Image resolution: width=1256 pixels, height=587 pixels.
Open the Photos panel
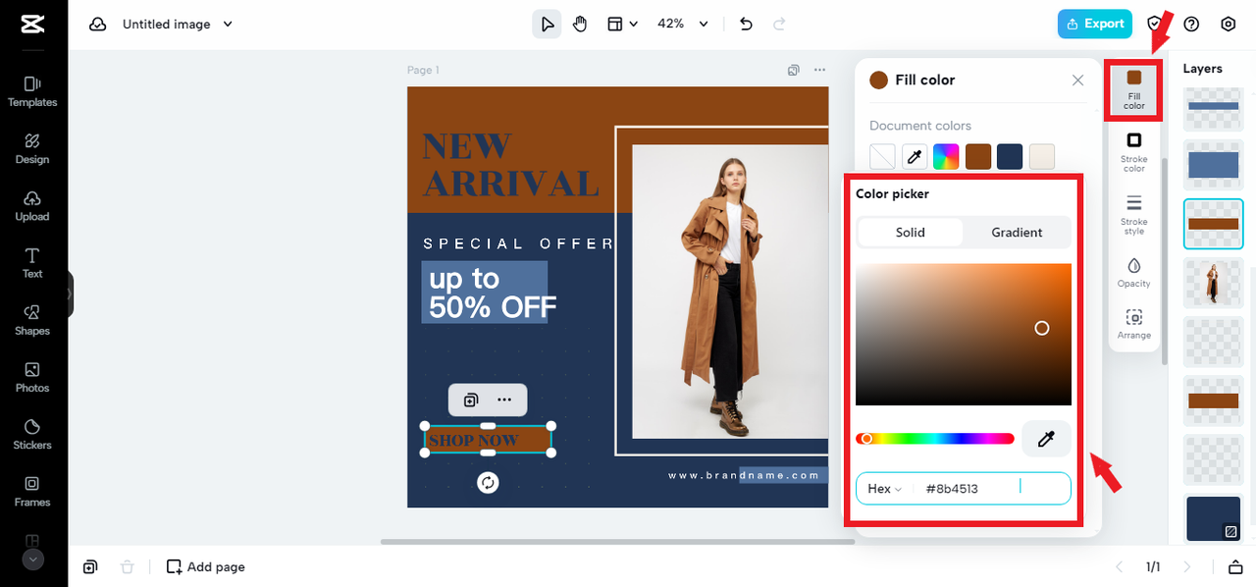(x=32, y=377)
